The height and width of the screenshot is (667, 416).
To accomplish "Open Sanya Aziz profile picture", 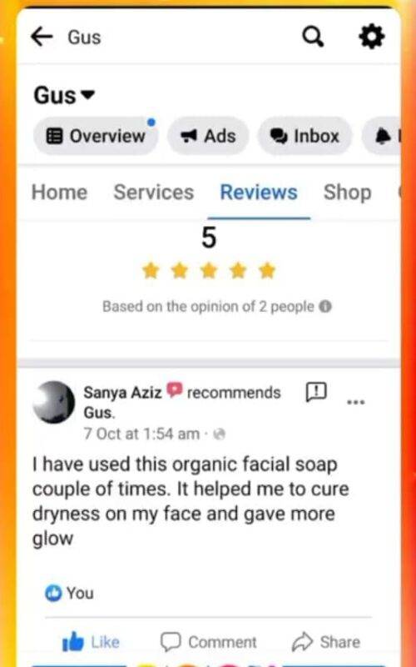I will click(x=54, y=402).
